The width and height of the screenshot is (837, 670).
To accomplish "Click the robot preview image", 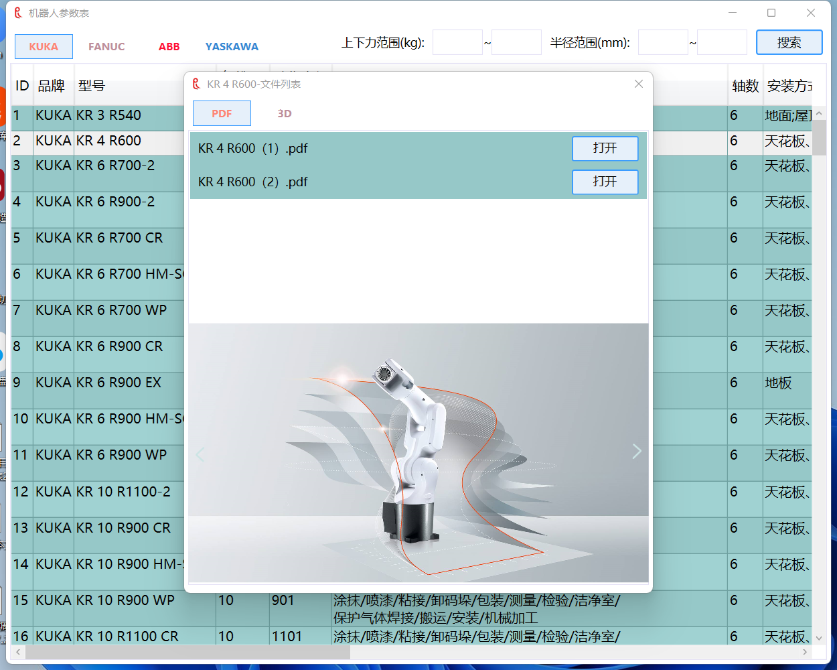I will (x=418, y=453).
